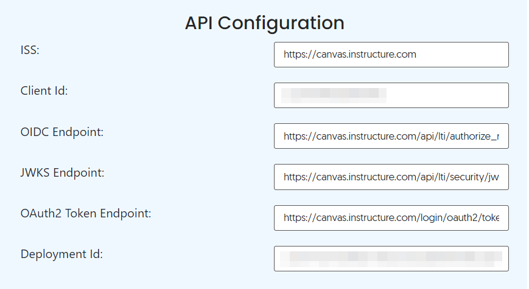
Task: Select the OIDC Endpoint input field
Action: (391, 136)
